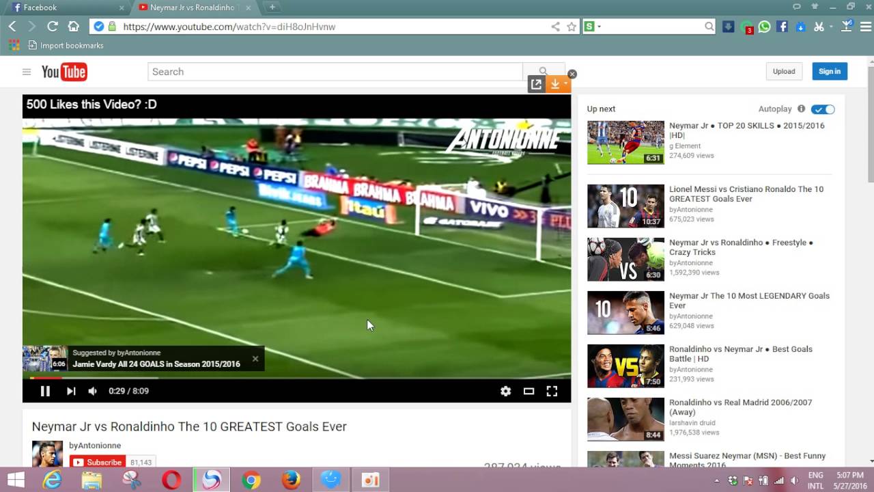Launch Opera from taskbar
The height and width of the screenshot is (492, 874).
tap(171, 480)
